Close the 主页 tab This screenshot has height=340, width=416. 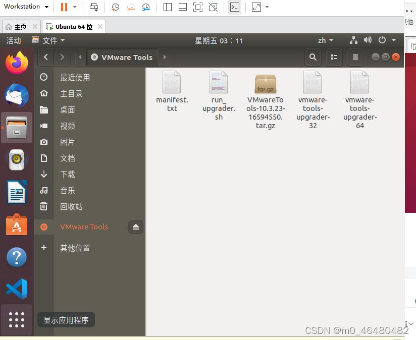coord(35,27)
